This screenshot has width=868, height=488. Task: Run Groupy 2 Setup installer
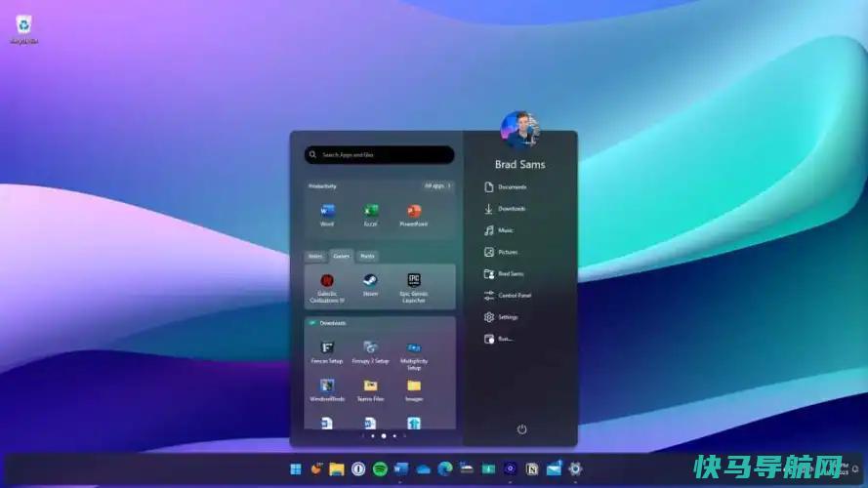[370, 352]
